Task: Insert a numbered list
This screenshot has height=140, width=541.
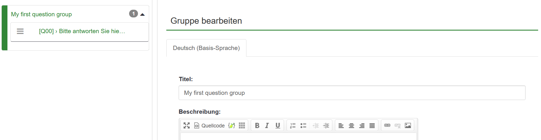Action: (x=293, y=125)
